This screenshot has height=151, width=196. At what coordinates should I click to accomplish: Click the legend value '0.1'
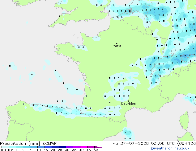[3, 150]
